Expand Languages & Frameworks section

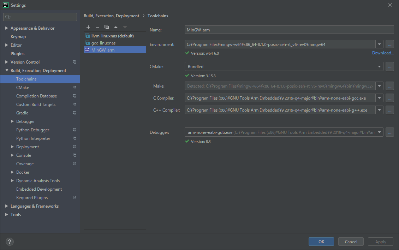[x=7, y=206]
